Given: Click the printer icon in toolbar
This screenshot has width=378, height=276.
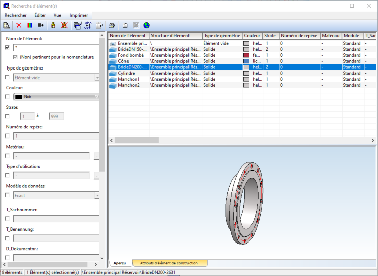Looking at the screenshot, I should [x=112, y=25].
